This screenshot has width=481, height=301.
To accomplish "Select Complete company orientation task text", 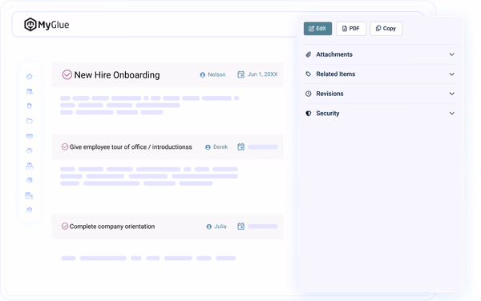I will tap(112, 227).
